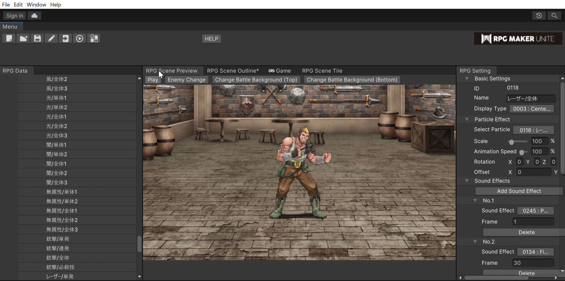Click the Animation Speed value field

point(539,152)
